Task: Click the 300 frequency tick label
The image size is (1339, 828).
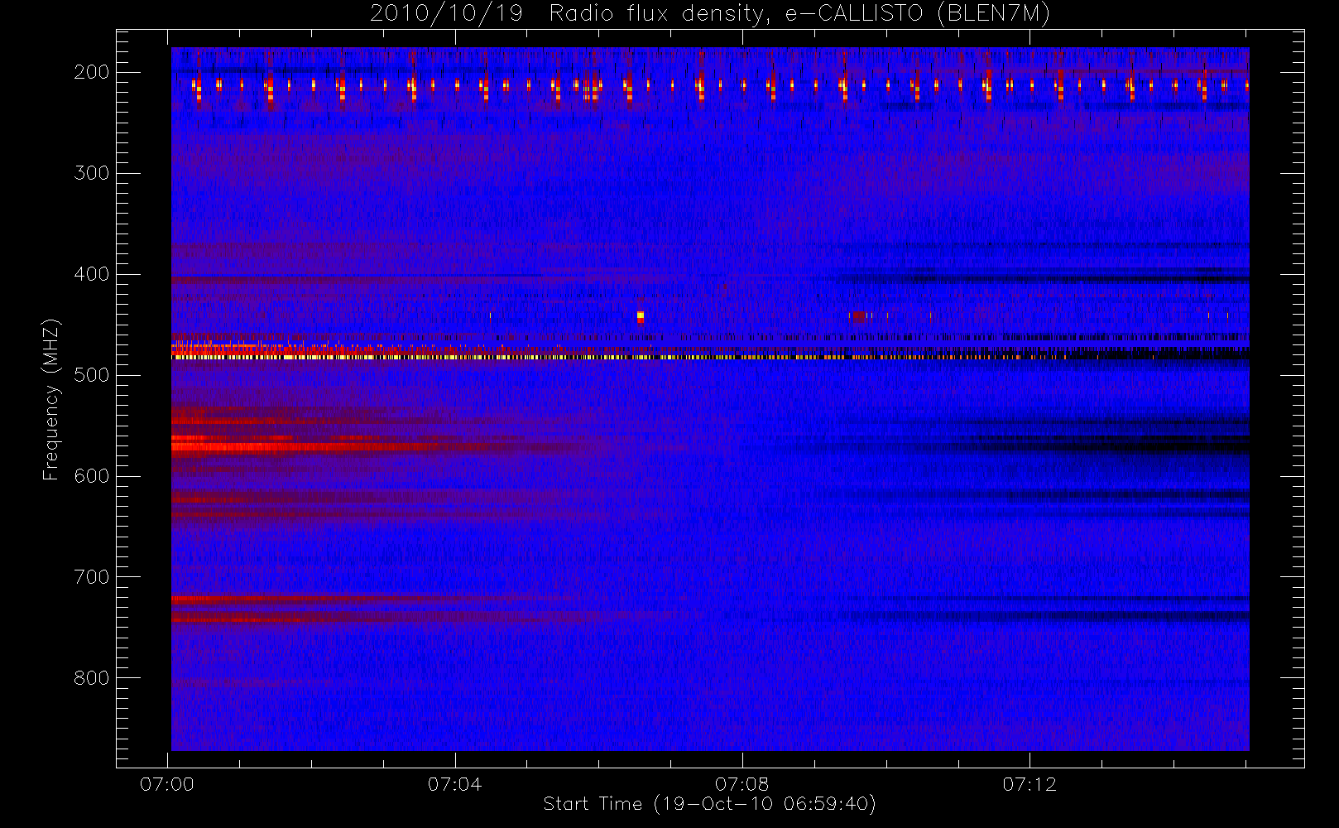Action: pos(92,173)
